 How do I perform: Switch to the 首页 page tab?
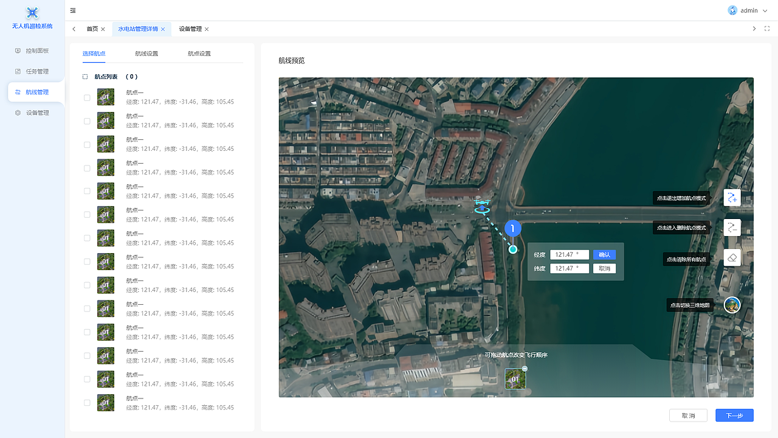coord(92,29)
